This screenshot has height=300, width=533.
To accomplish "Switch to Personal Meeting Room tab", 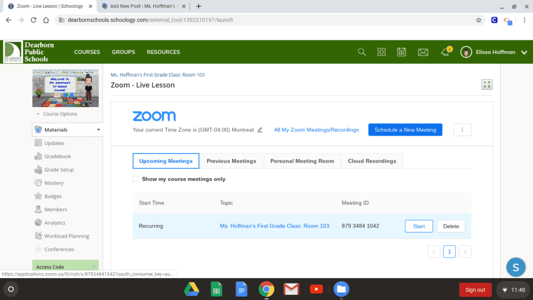I will pyautogui.click(x=302, y=161).
